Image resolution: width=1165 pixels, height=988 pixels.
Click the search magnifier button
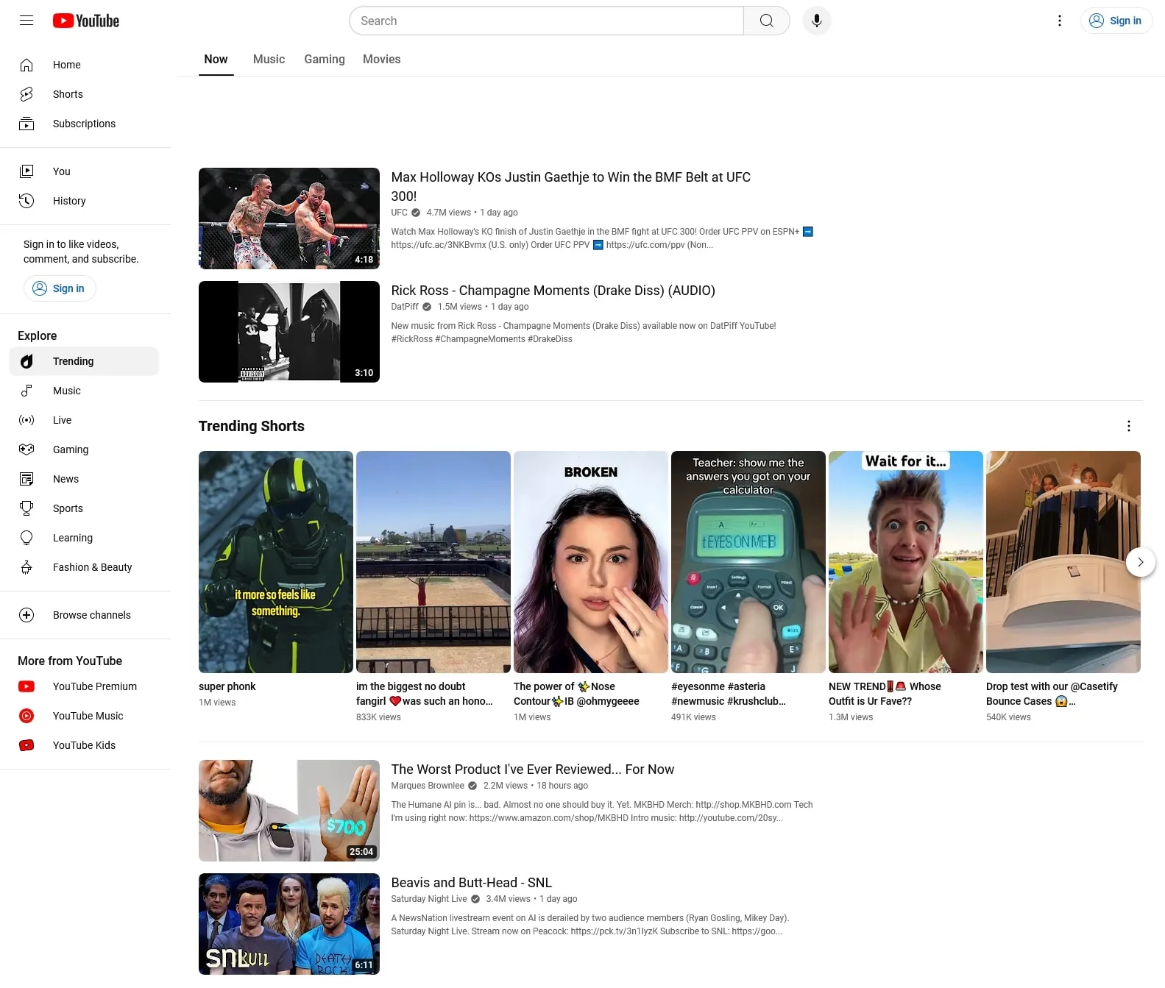tap(766, 21)
